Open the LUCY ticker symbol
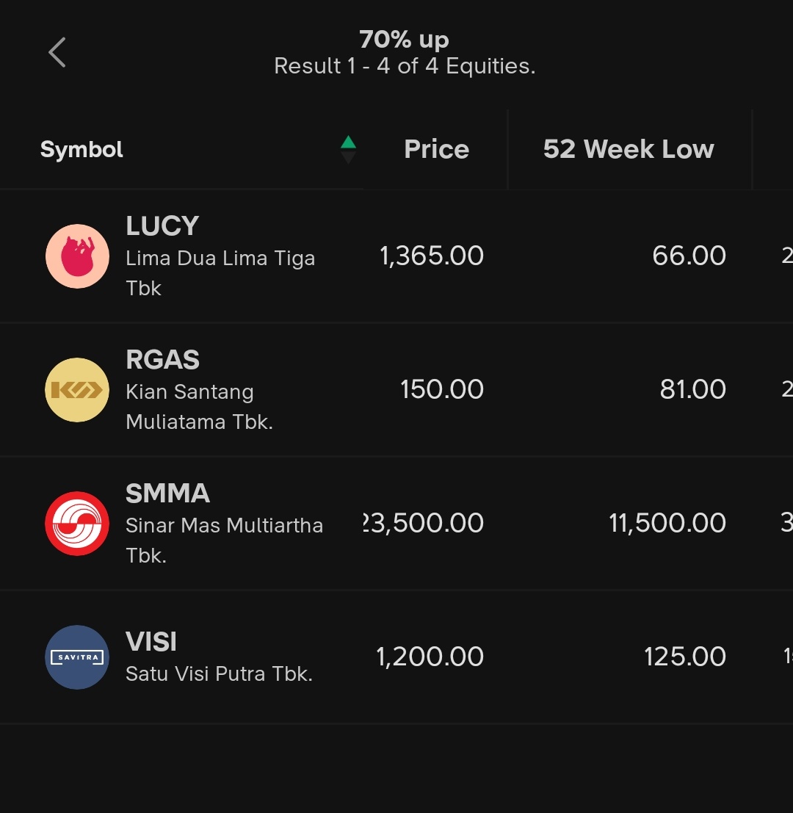Screen dimensions: 793x813 point(162,226)
